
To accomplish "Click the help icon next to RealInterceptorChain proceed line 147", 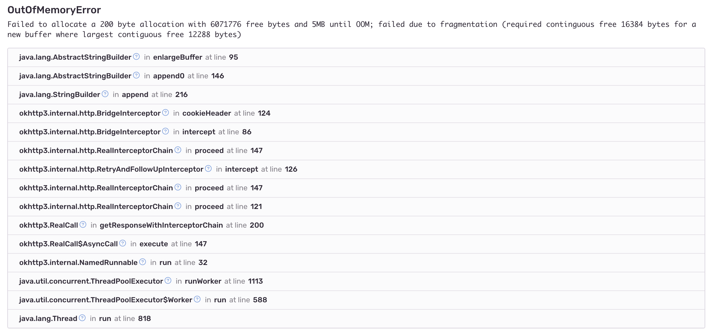I will pyautogui.click(x=178, y=150).
